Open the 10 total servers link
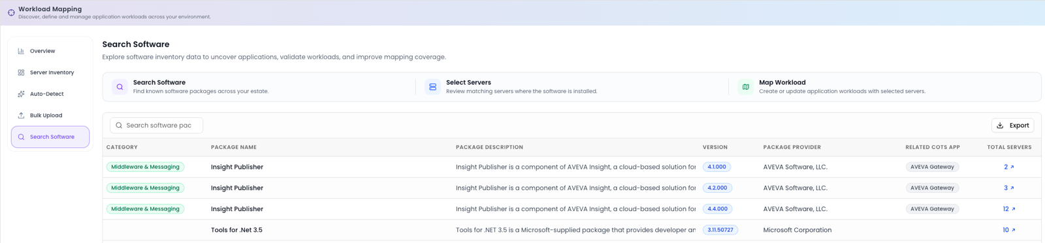 coord(1009,230)
